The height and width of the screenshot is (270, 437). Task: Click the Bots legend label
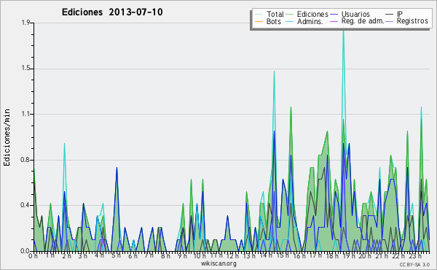pos(274,21)
